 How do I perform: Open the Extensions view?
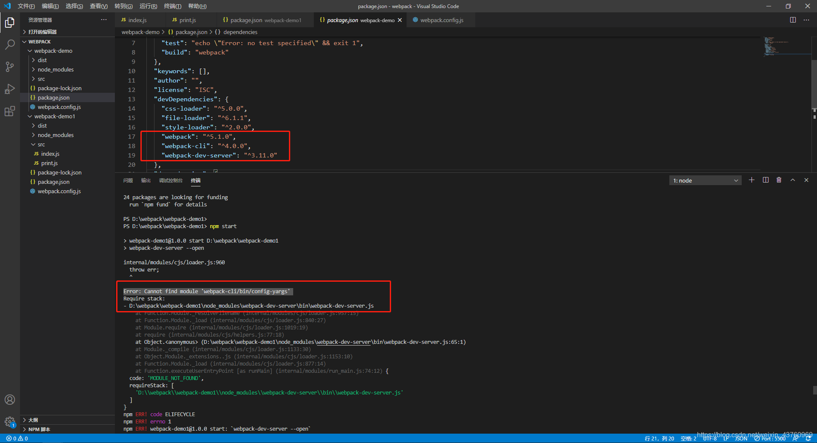click(10, 111)
